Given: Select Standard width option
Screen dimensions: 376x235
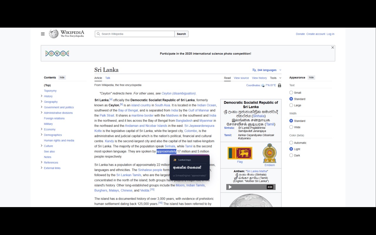Looking at the screenshot, I should tap(291, 121).
